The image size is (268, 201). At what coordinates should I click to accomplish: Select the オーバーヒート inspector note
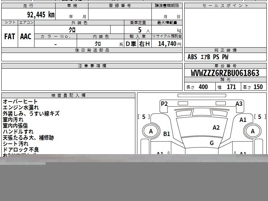20,102
